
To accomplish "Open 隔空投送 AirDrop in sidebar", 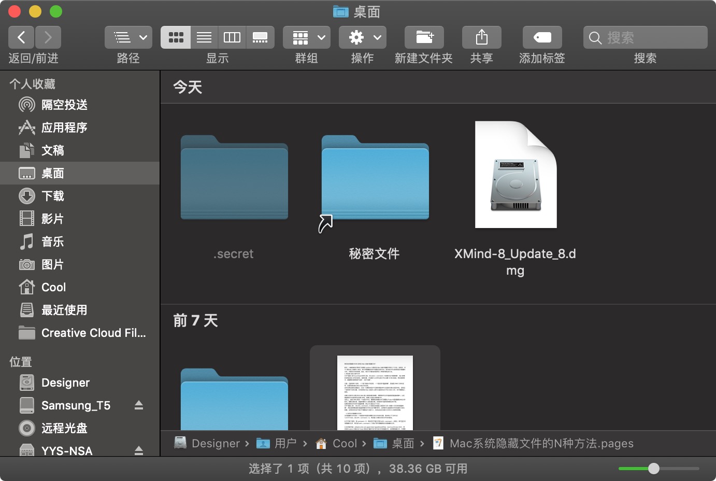I will [x=80, y=105].
